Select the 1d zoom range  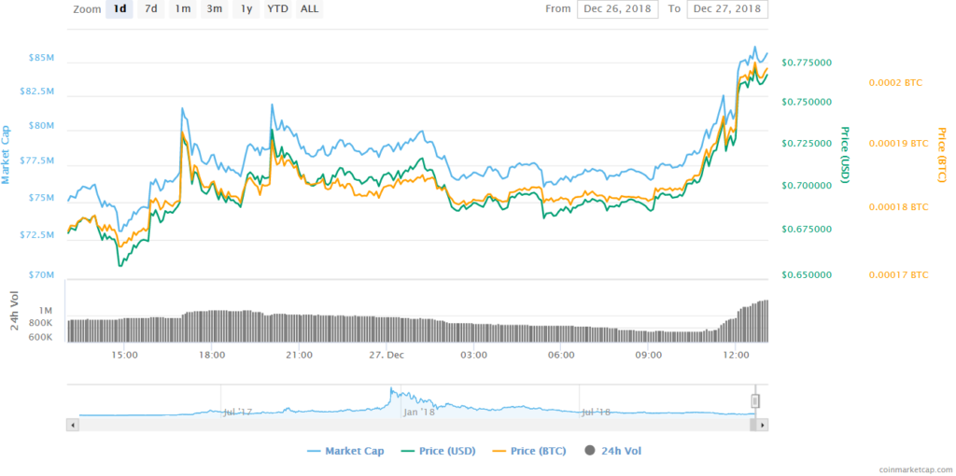click(119, 9)
